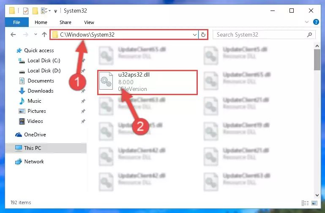Viewport: 325px width, 213px height.
Task: Minimize the System32 window
Action: pyautogui.click(x=273, y=11)
